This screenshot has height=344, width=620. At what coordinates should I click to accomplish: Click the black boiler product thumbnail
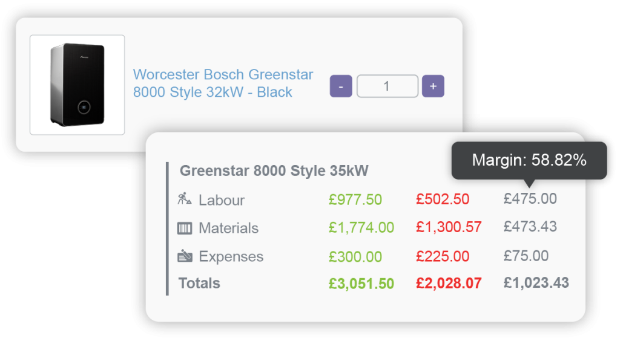tap(77, 85)
